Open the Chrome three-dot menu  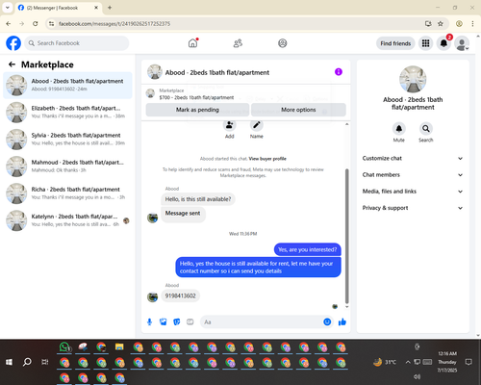pyautogui.click(x=472, y=24)
